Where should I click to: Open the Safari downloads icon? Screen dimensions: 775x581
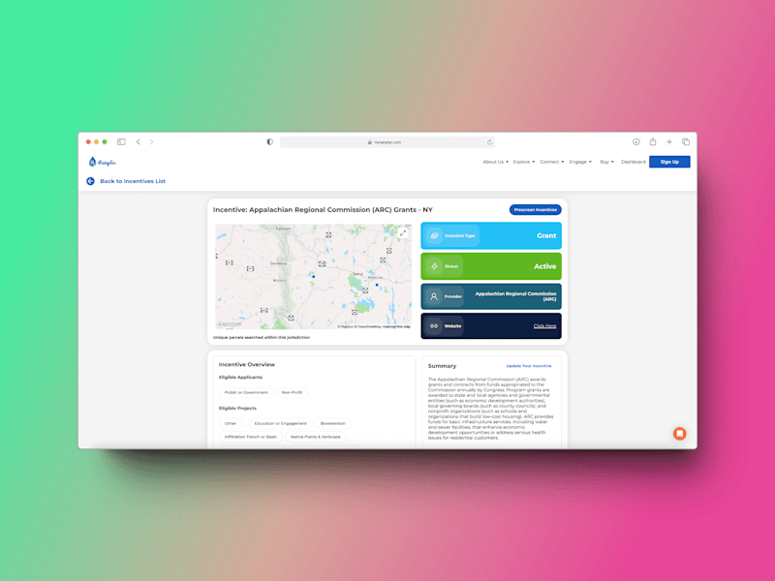point(636,141)
